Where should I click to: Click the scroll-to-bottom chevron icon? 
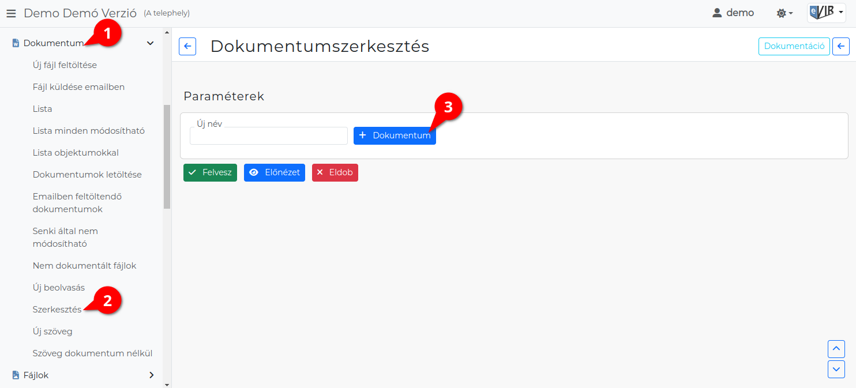[x=836, y=369]
